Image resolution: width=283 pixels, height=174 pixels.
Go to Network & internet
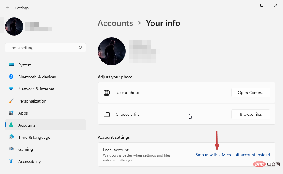45,89
